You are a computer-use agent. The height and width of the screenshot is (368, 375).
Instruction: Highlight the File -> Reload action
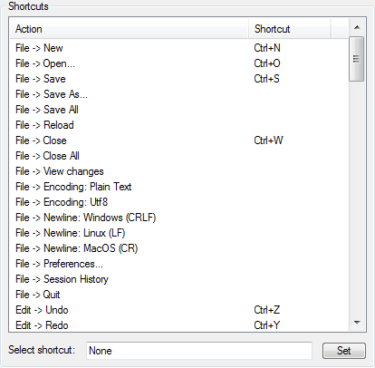[x=178, y=125]
